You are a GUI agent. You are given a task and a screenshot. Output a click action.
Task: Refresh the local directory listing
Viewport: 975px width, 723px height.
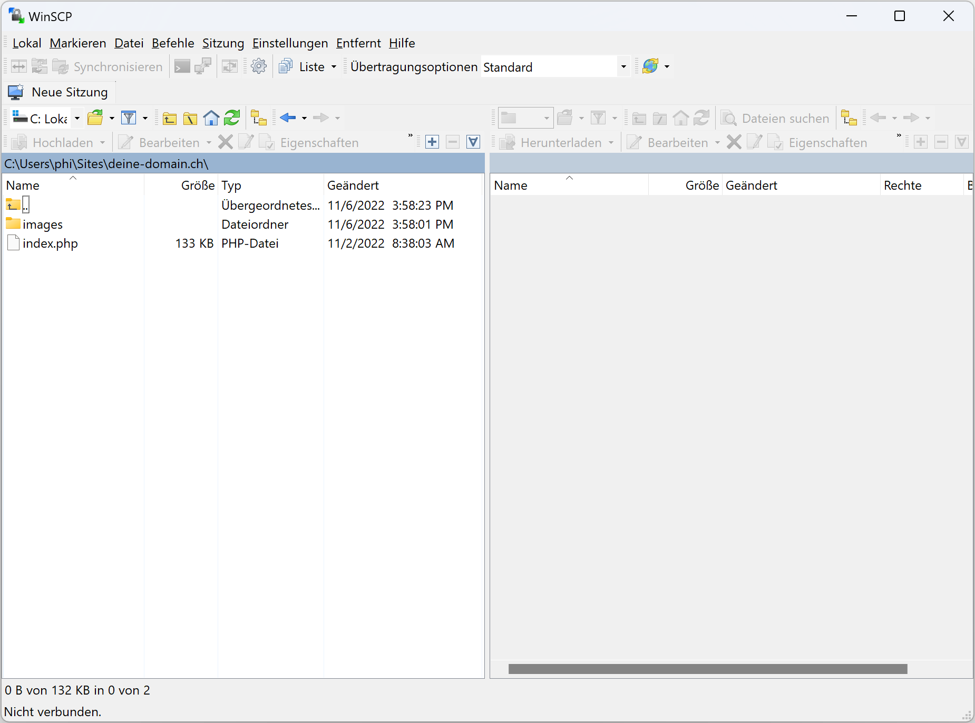[232, 118]
